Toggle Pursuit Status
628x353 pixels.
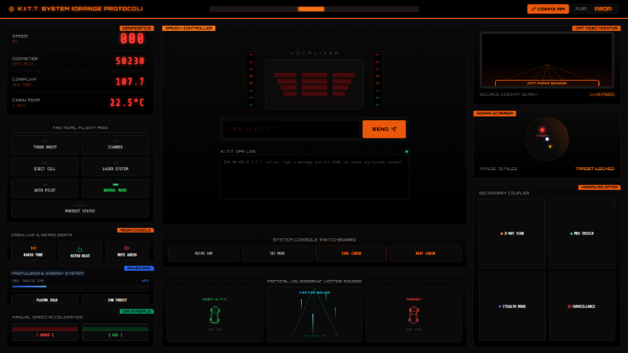pos(80,209)
